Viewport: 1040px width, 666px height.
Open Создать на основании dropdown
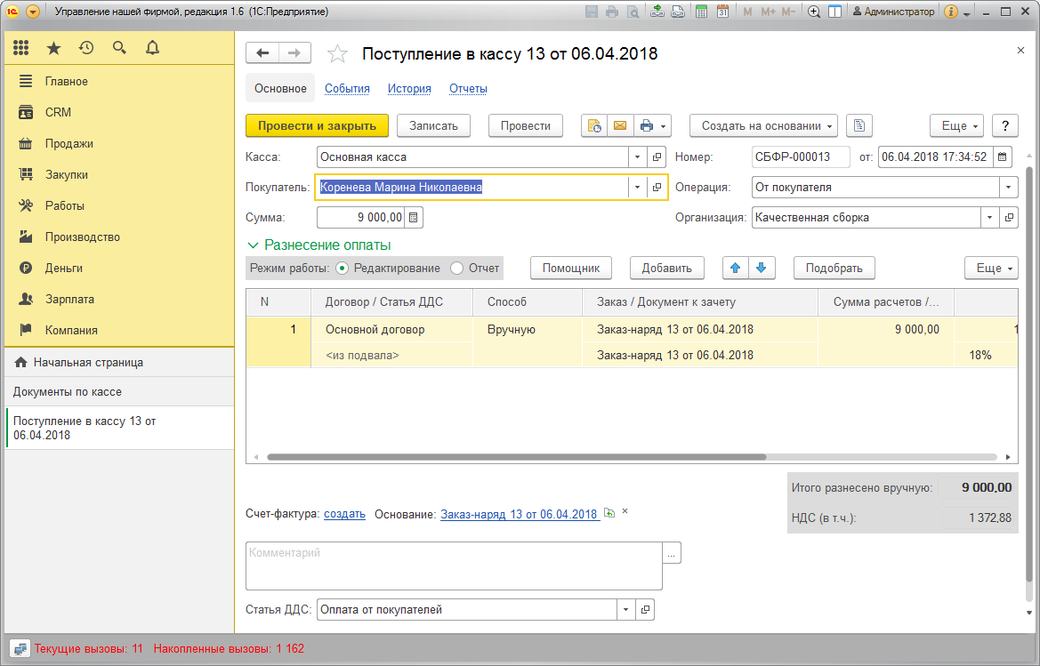click(763, 126)
